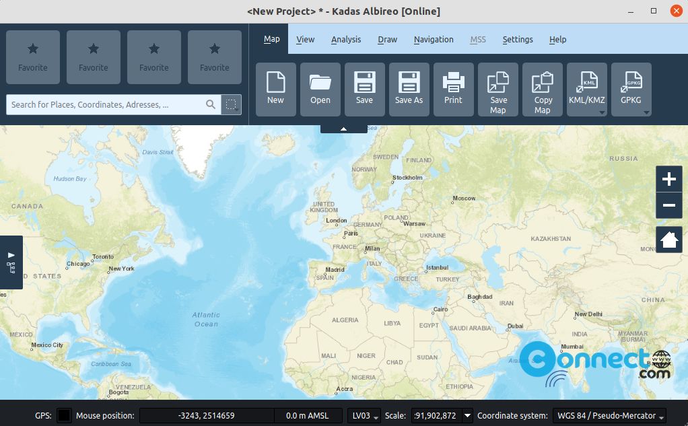
Task: Click the New York label on the map
Action: 122,269
